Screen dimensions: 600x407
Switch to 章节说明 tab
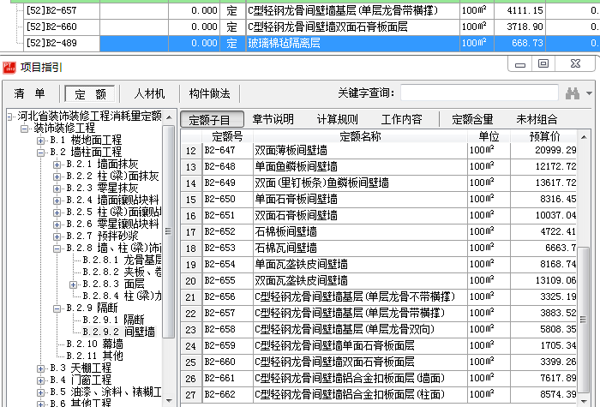273,119
